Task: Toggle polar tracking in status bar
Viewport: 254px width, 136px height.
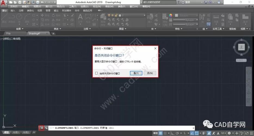Action: tap(177, 133)
